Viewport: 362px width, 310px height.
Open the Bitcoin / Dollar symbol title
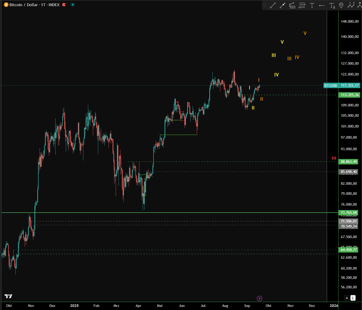coord(34,5)
